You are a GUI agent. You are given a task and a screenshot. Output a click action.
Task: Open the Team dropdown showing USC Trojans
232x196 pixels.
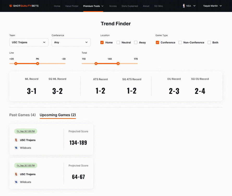pos(29,42)
